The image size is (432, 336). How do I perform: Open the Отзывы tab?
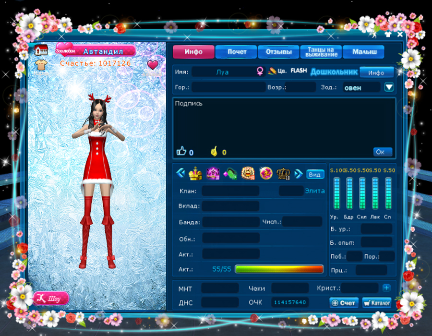click(x=279, y=52)
